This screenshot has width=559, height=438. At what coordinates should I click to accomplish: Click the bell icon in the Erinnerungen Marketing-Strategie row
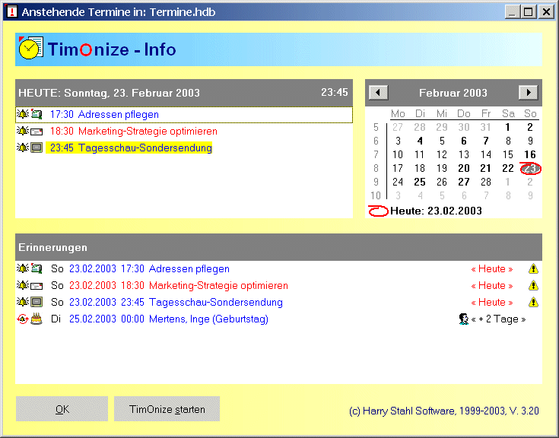click(23, 285)
